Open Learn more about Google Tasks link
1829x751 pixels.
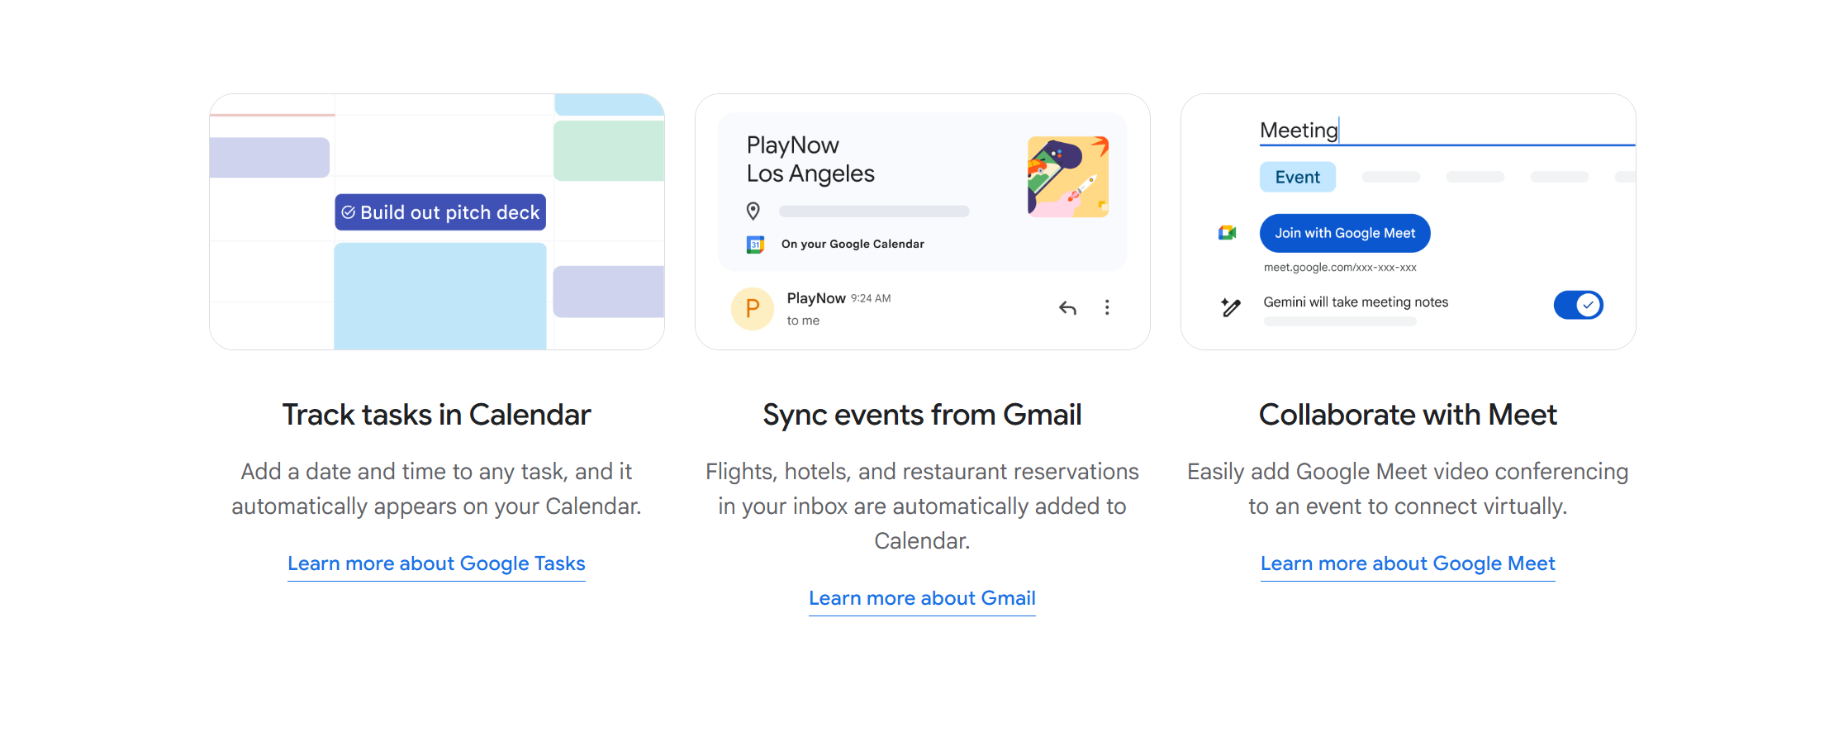(x=436, y=563)
